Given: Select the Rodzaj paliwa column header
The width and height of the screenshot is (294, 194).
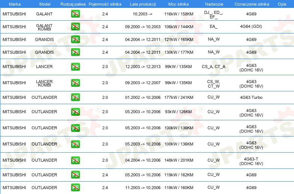Looking at the screenshot, I should coord(73,4).
